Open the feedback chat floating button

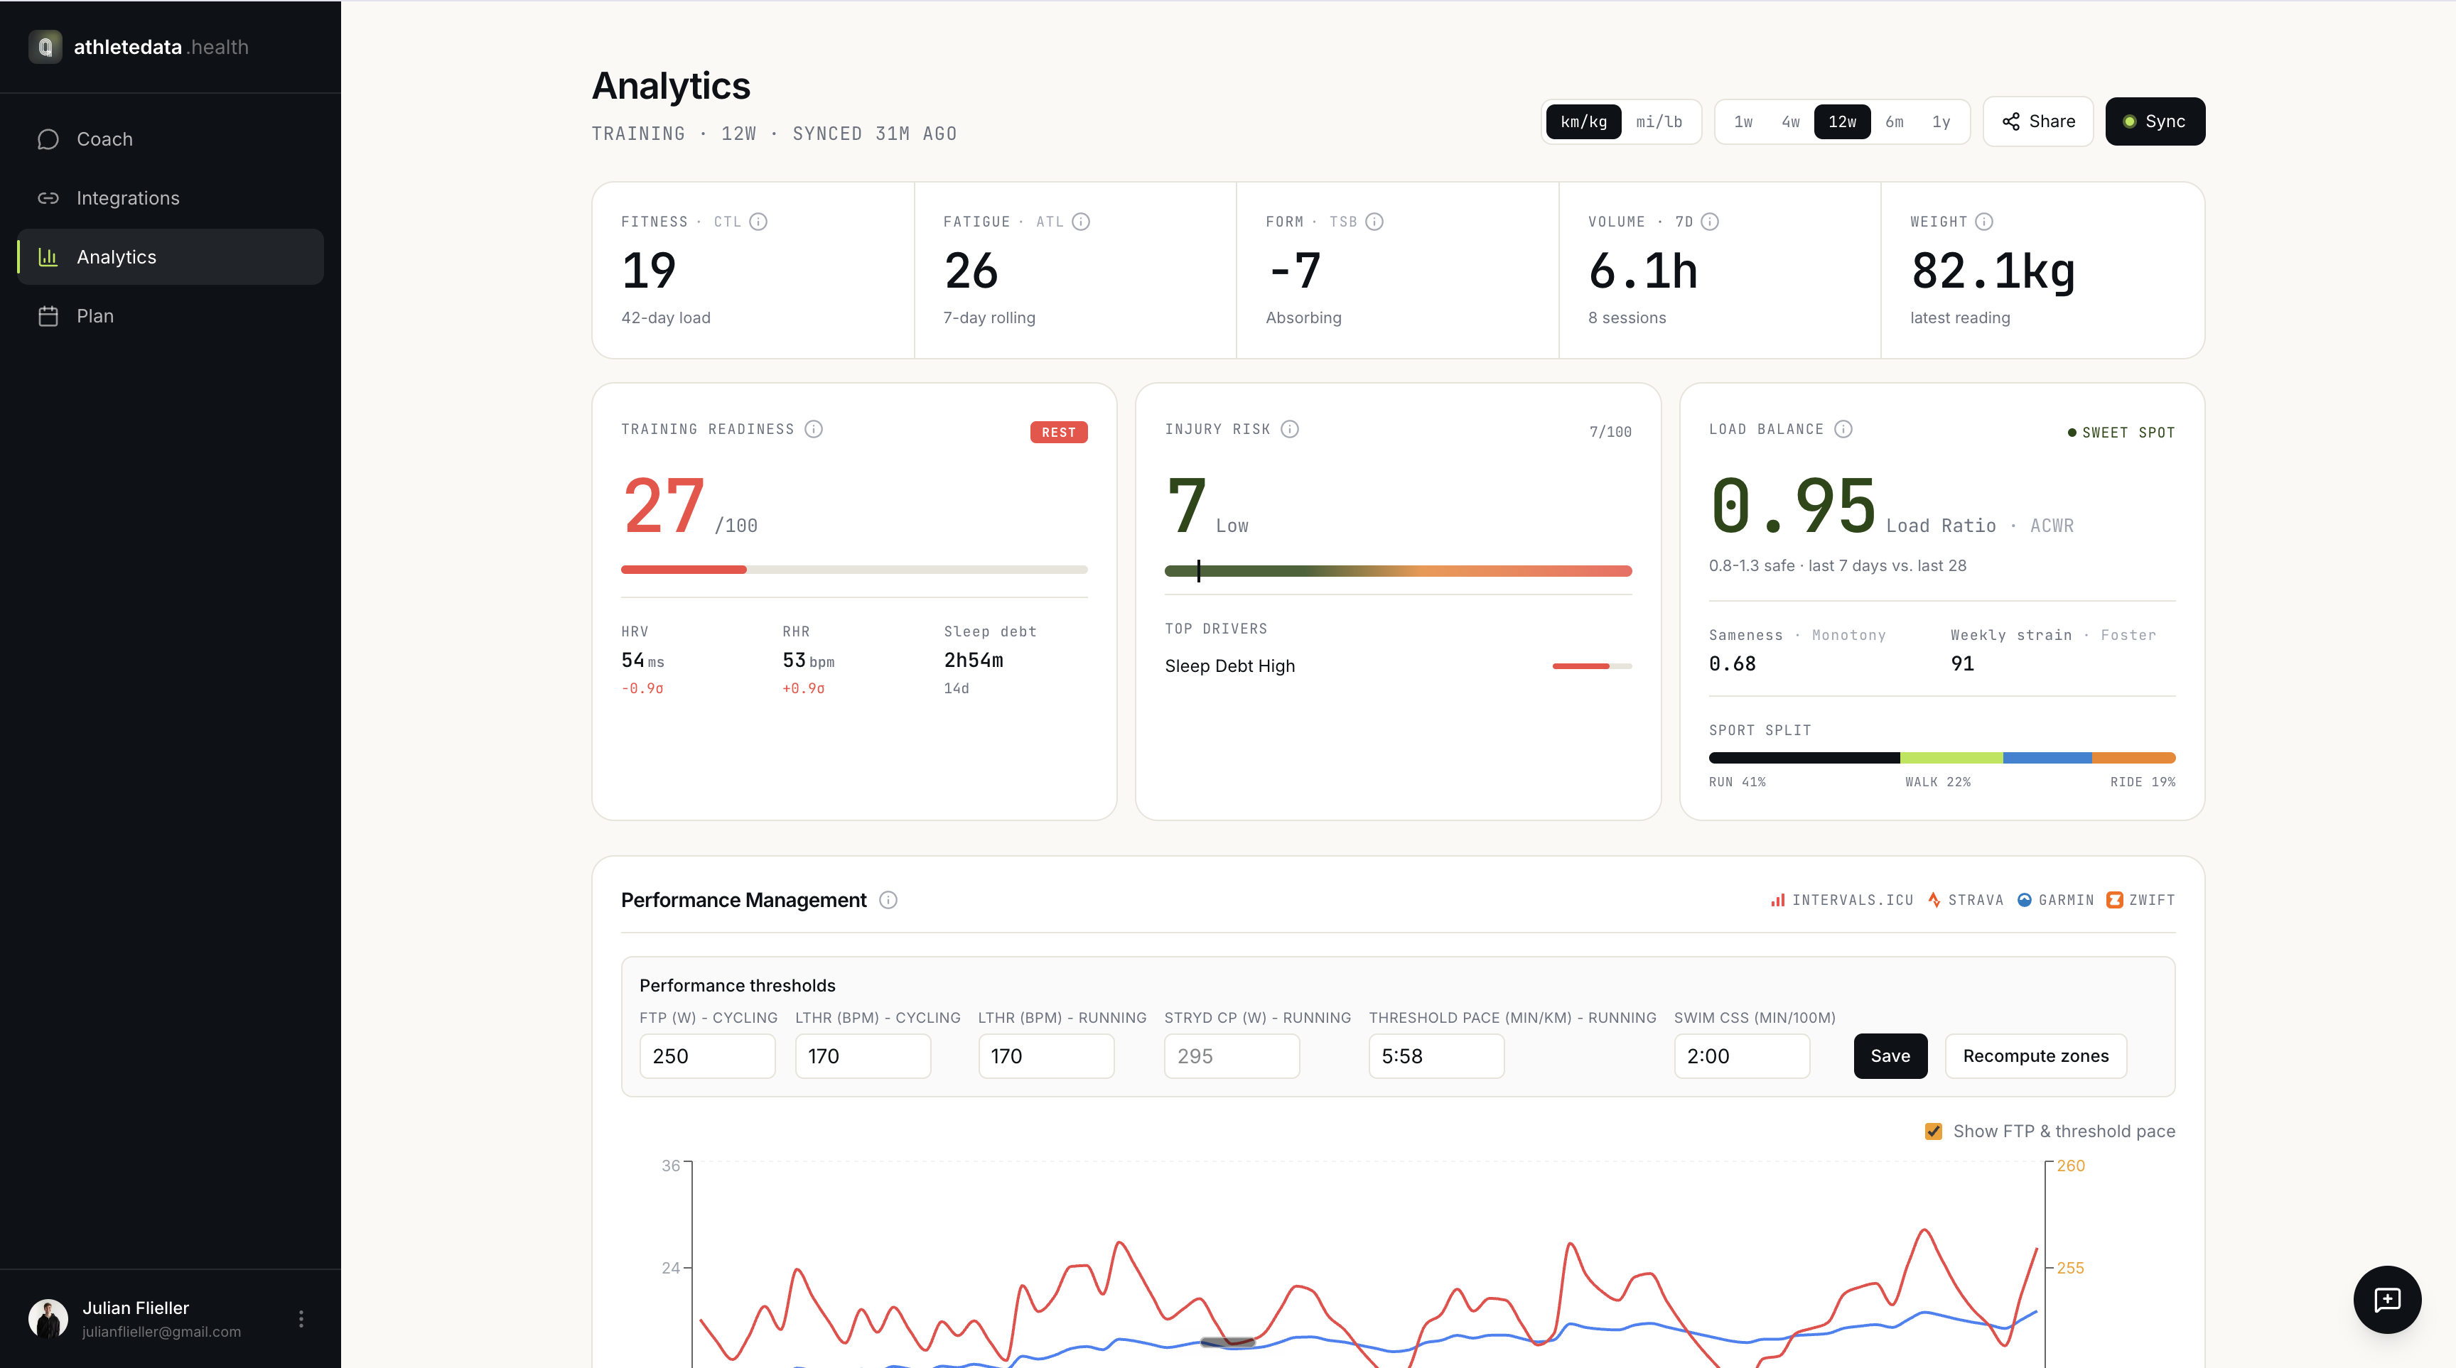click(x=2386, y=1299)
